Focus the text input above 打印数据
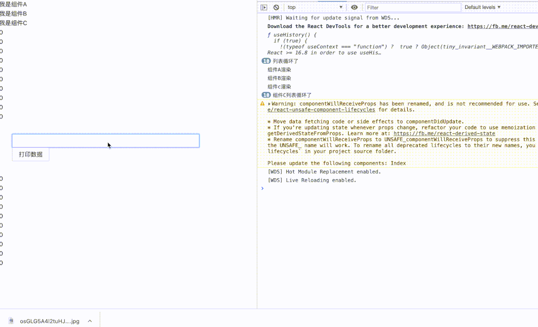Viewport: 538px width, 327px height. (x=106, y=141)
